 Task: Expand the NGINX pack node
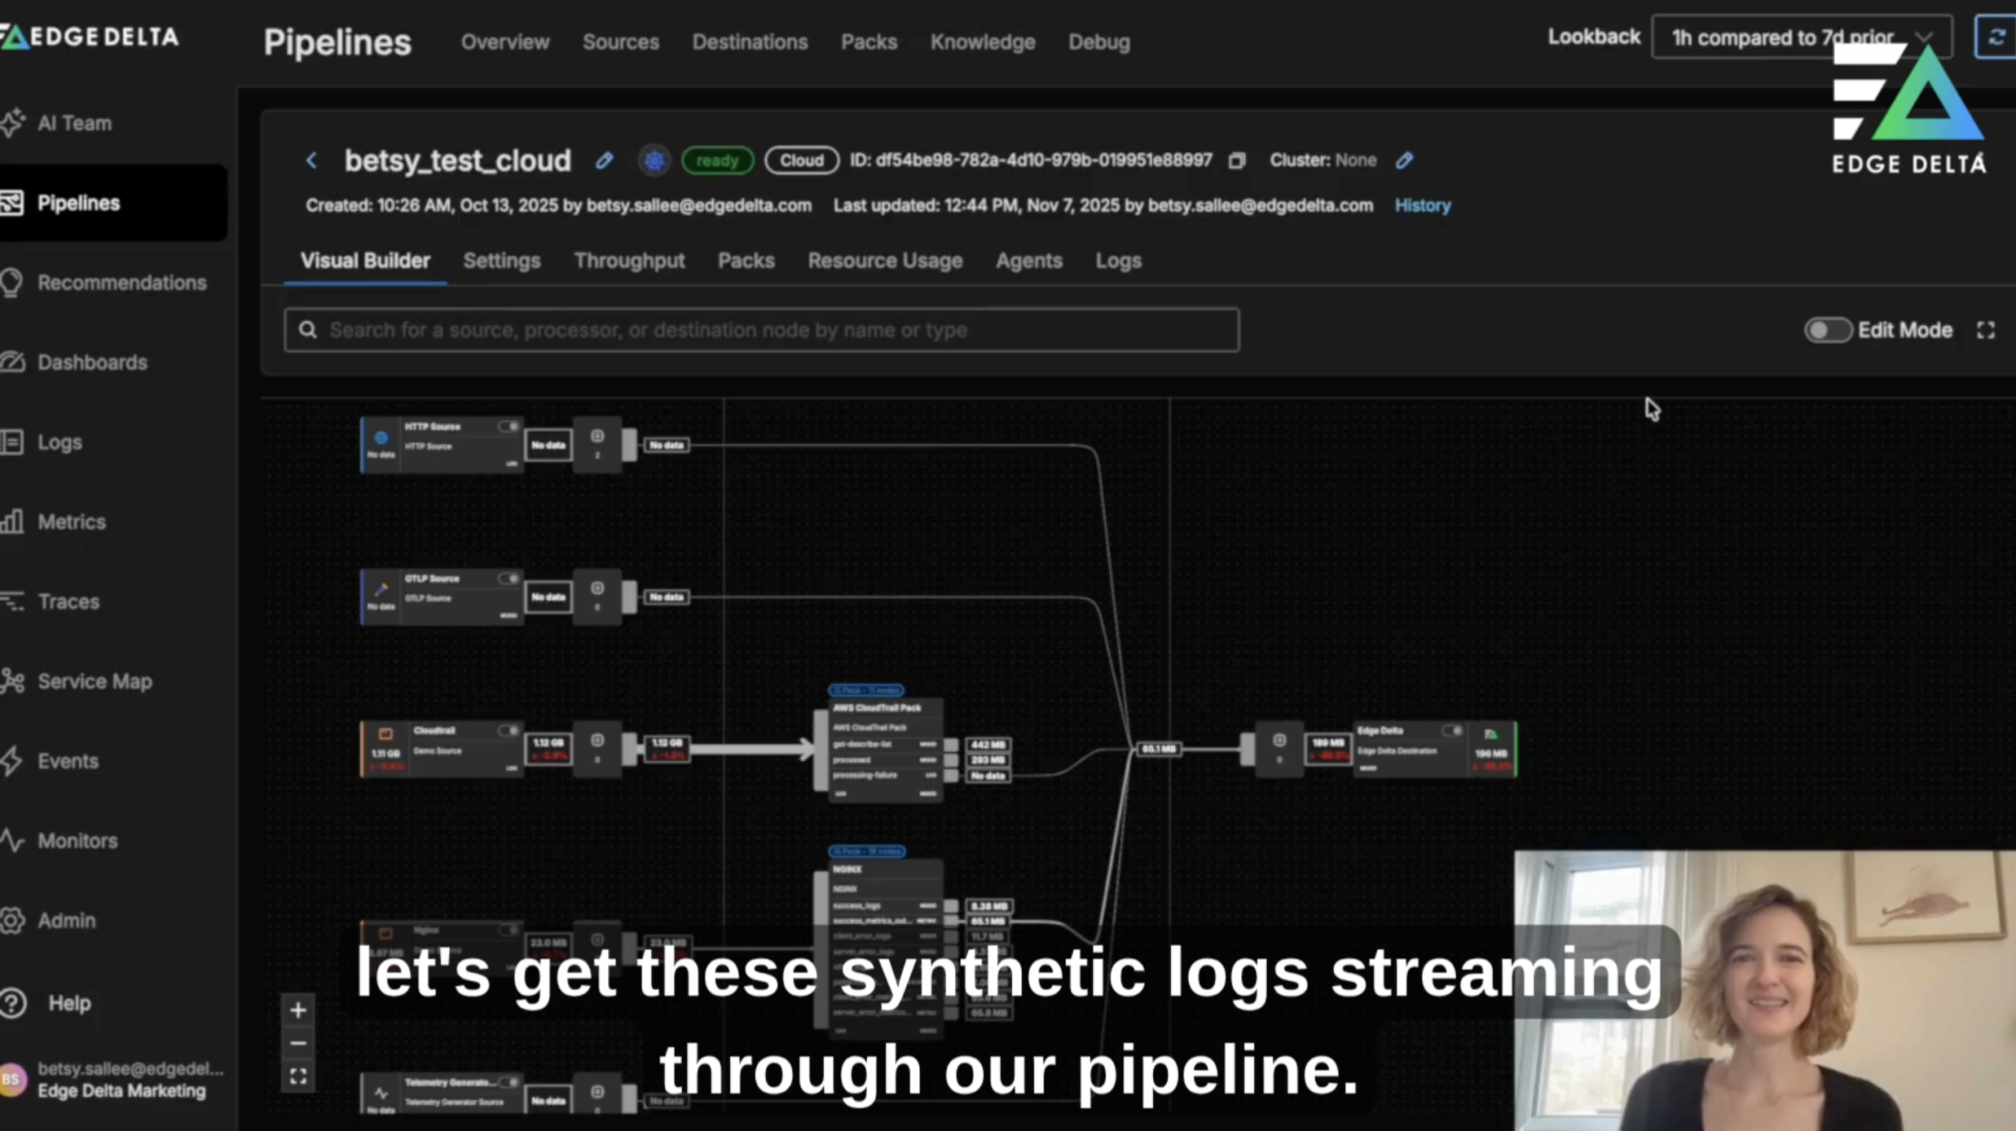865,851
